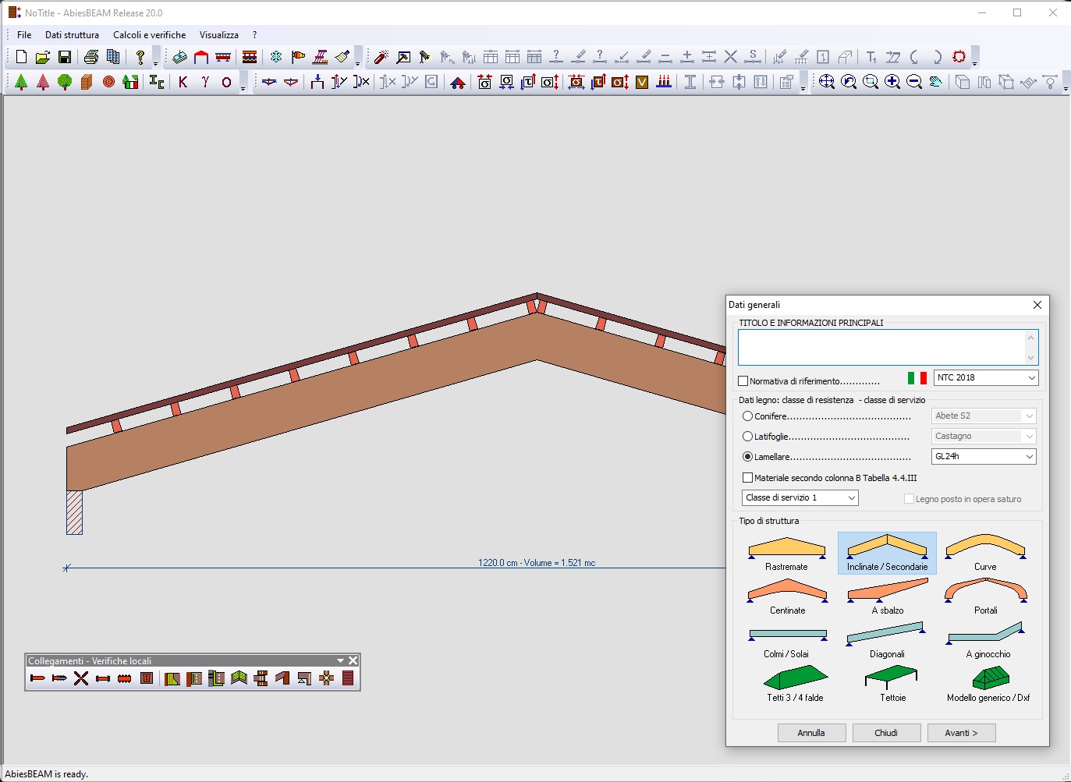Open the Abete S2 dropdown
1071x782 pixels.
point(984,416)
